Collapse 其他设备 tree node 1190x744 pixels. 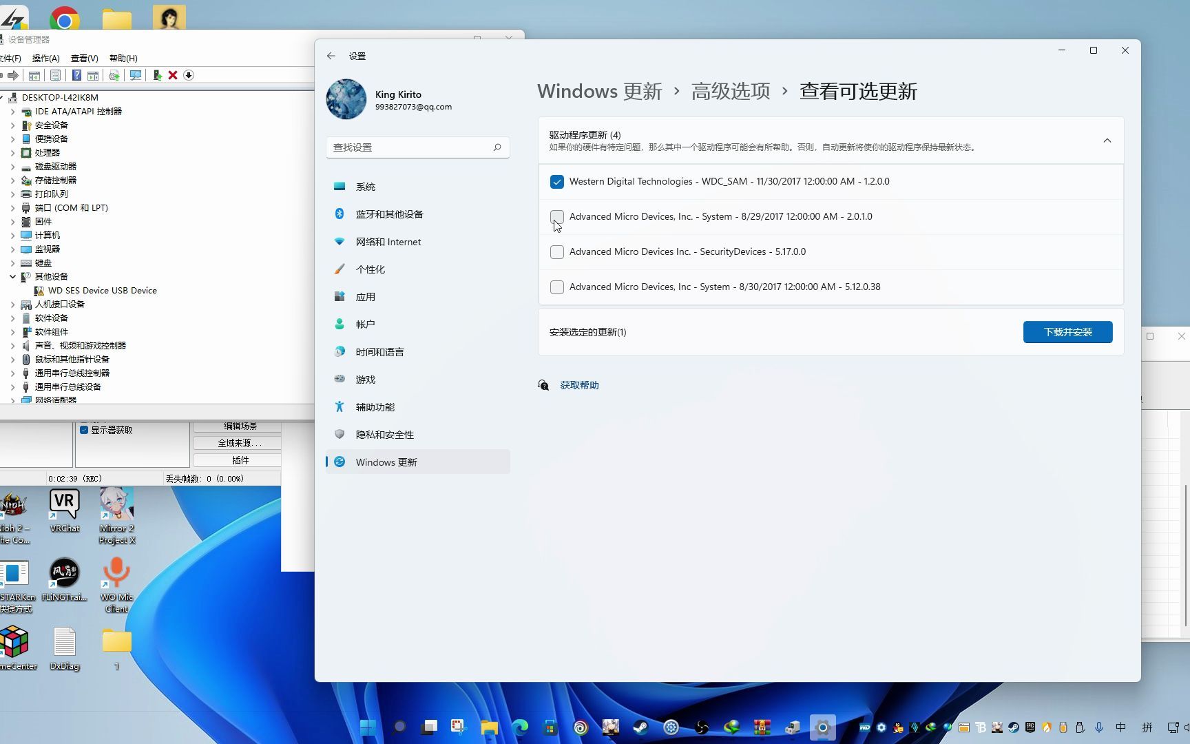point(12,276)
